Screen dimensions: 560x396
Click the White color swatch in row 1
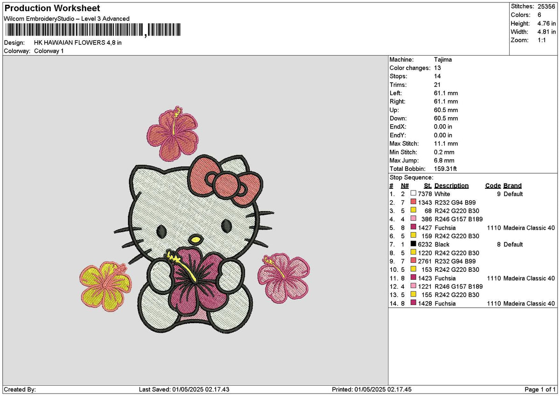[x=413, y=194]
